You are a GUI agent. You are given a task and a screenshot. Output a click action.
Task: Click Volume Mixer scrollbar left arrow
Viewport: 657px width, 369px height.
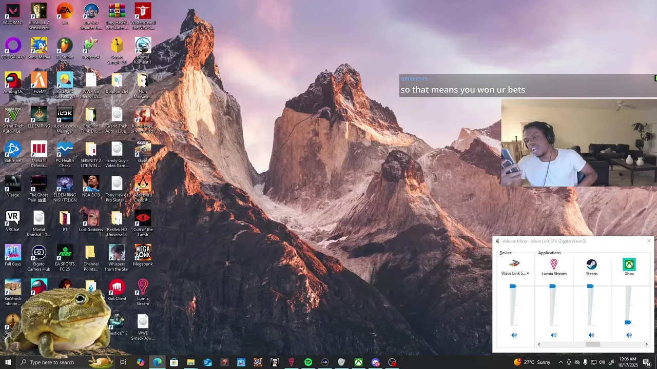538,344
